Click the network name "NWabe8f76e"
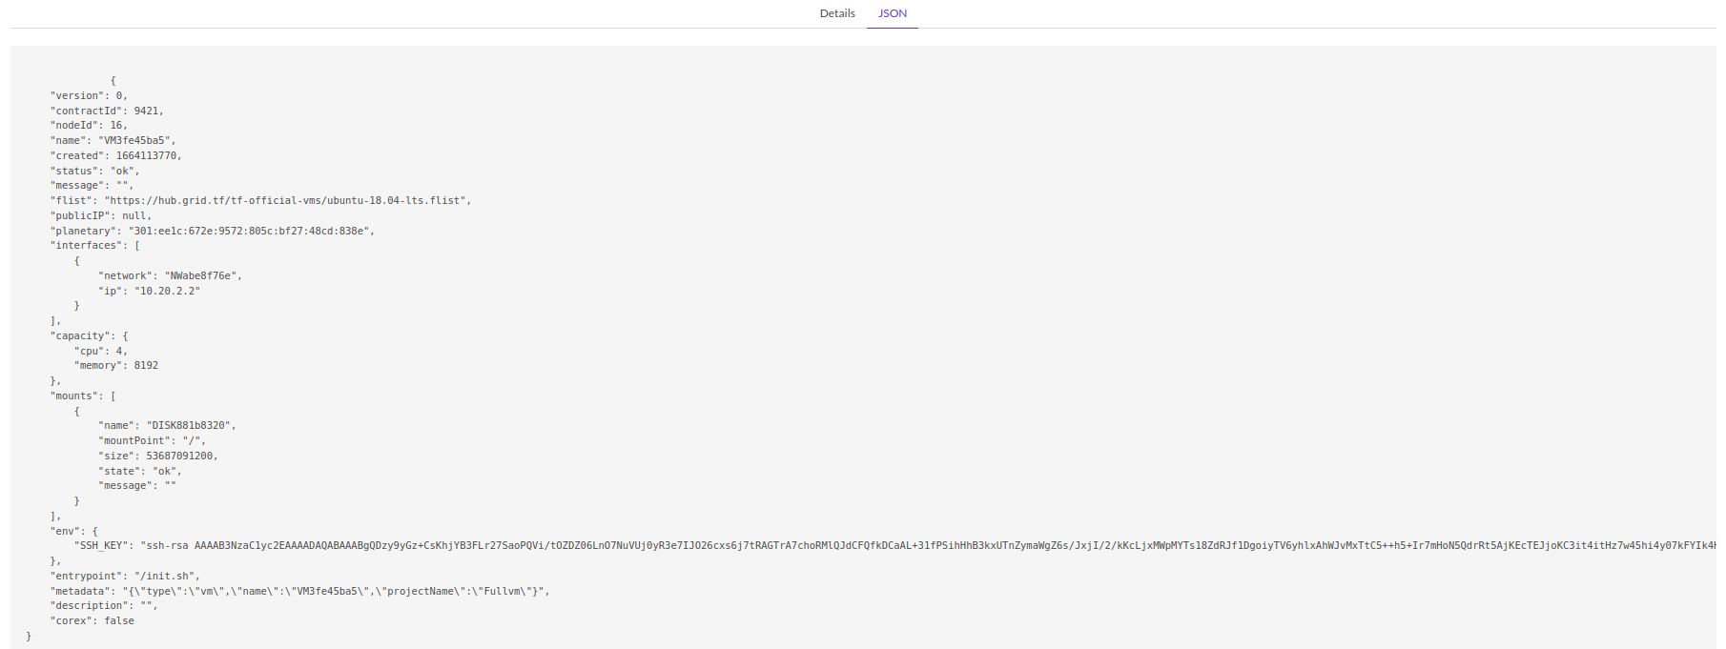The width and height of the screenshot is (1726, 649). click(x=201, y=276)
